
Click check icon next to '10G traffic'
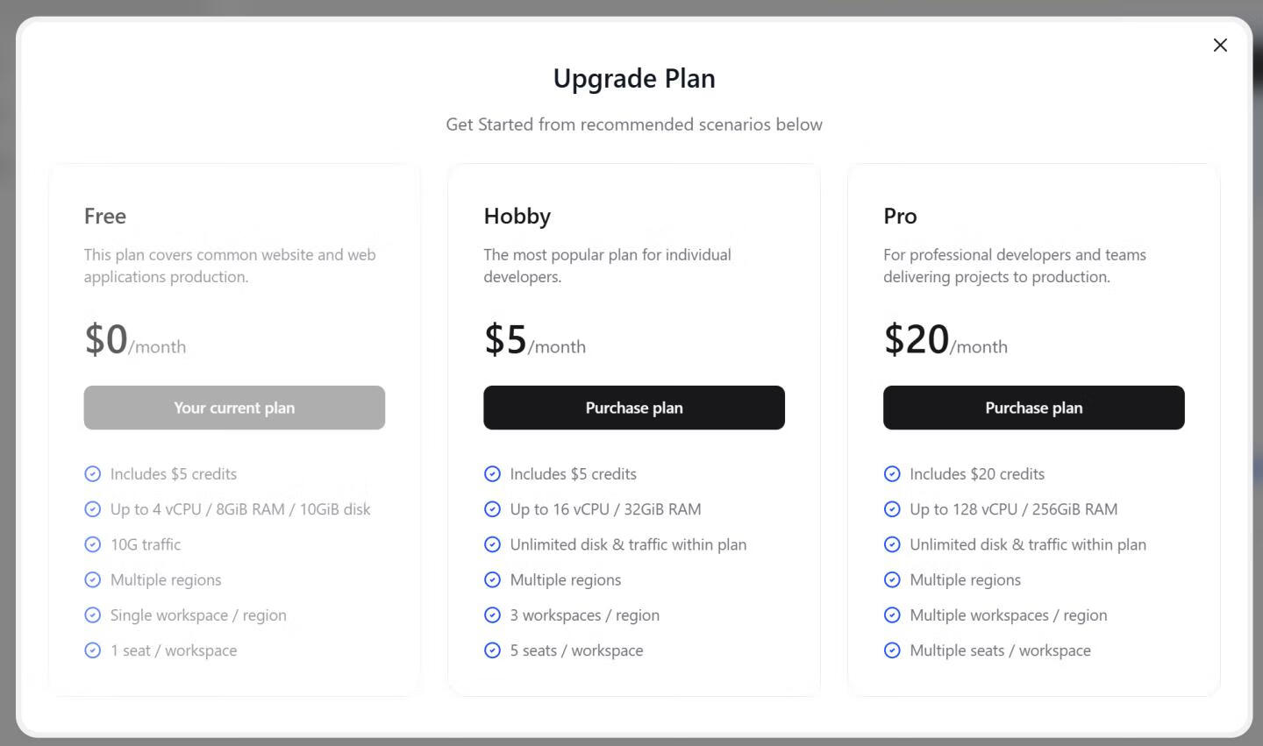pyautogui.click(x=92, y=544)
